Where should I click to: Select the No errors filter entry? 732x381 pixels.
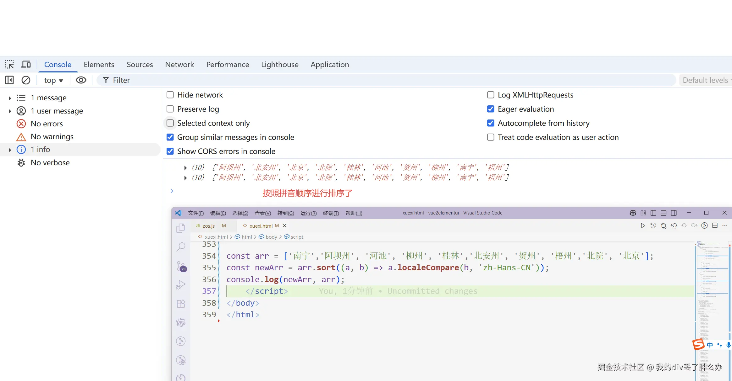(x=47, y=124)
